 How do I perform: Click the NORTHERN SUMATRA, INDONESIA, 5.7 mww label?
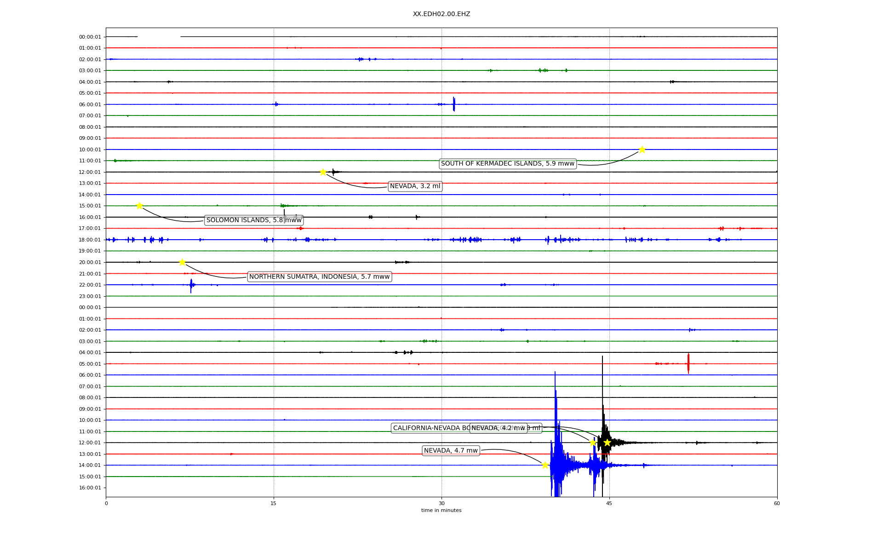click(x=319, y=277)
